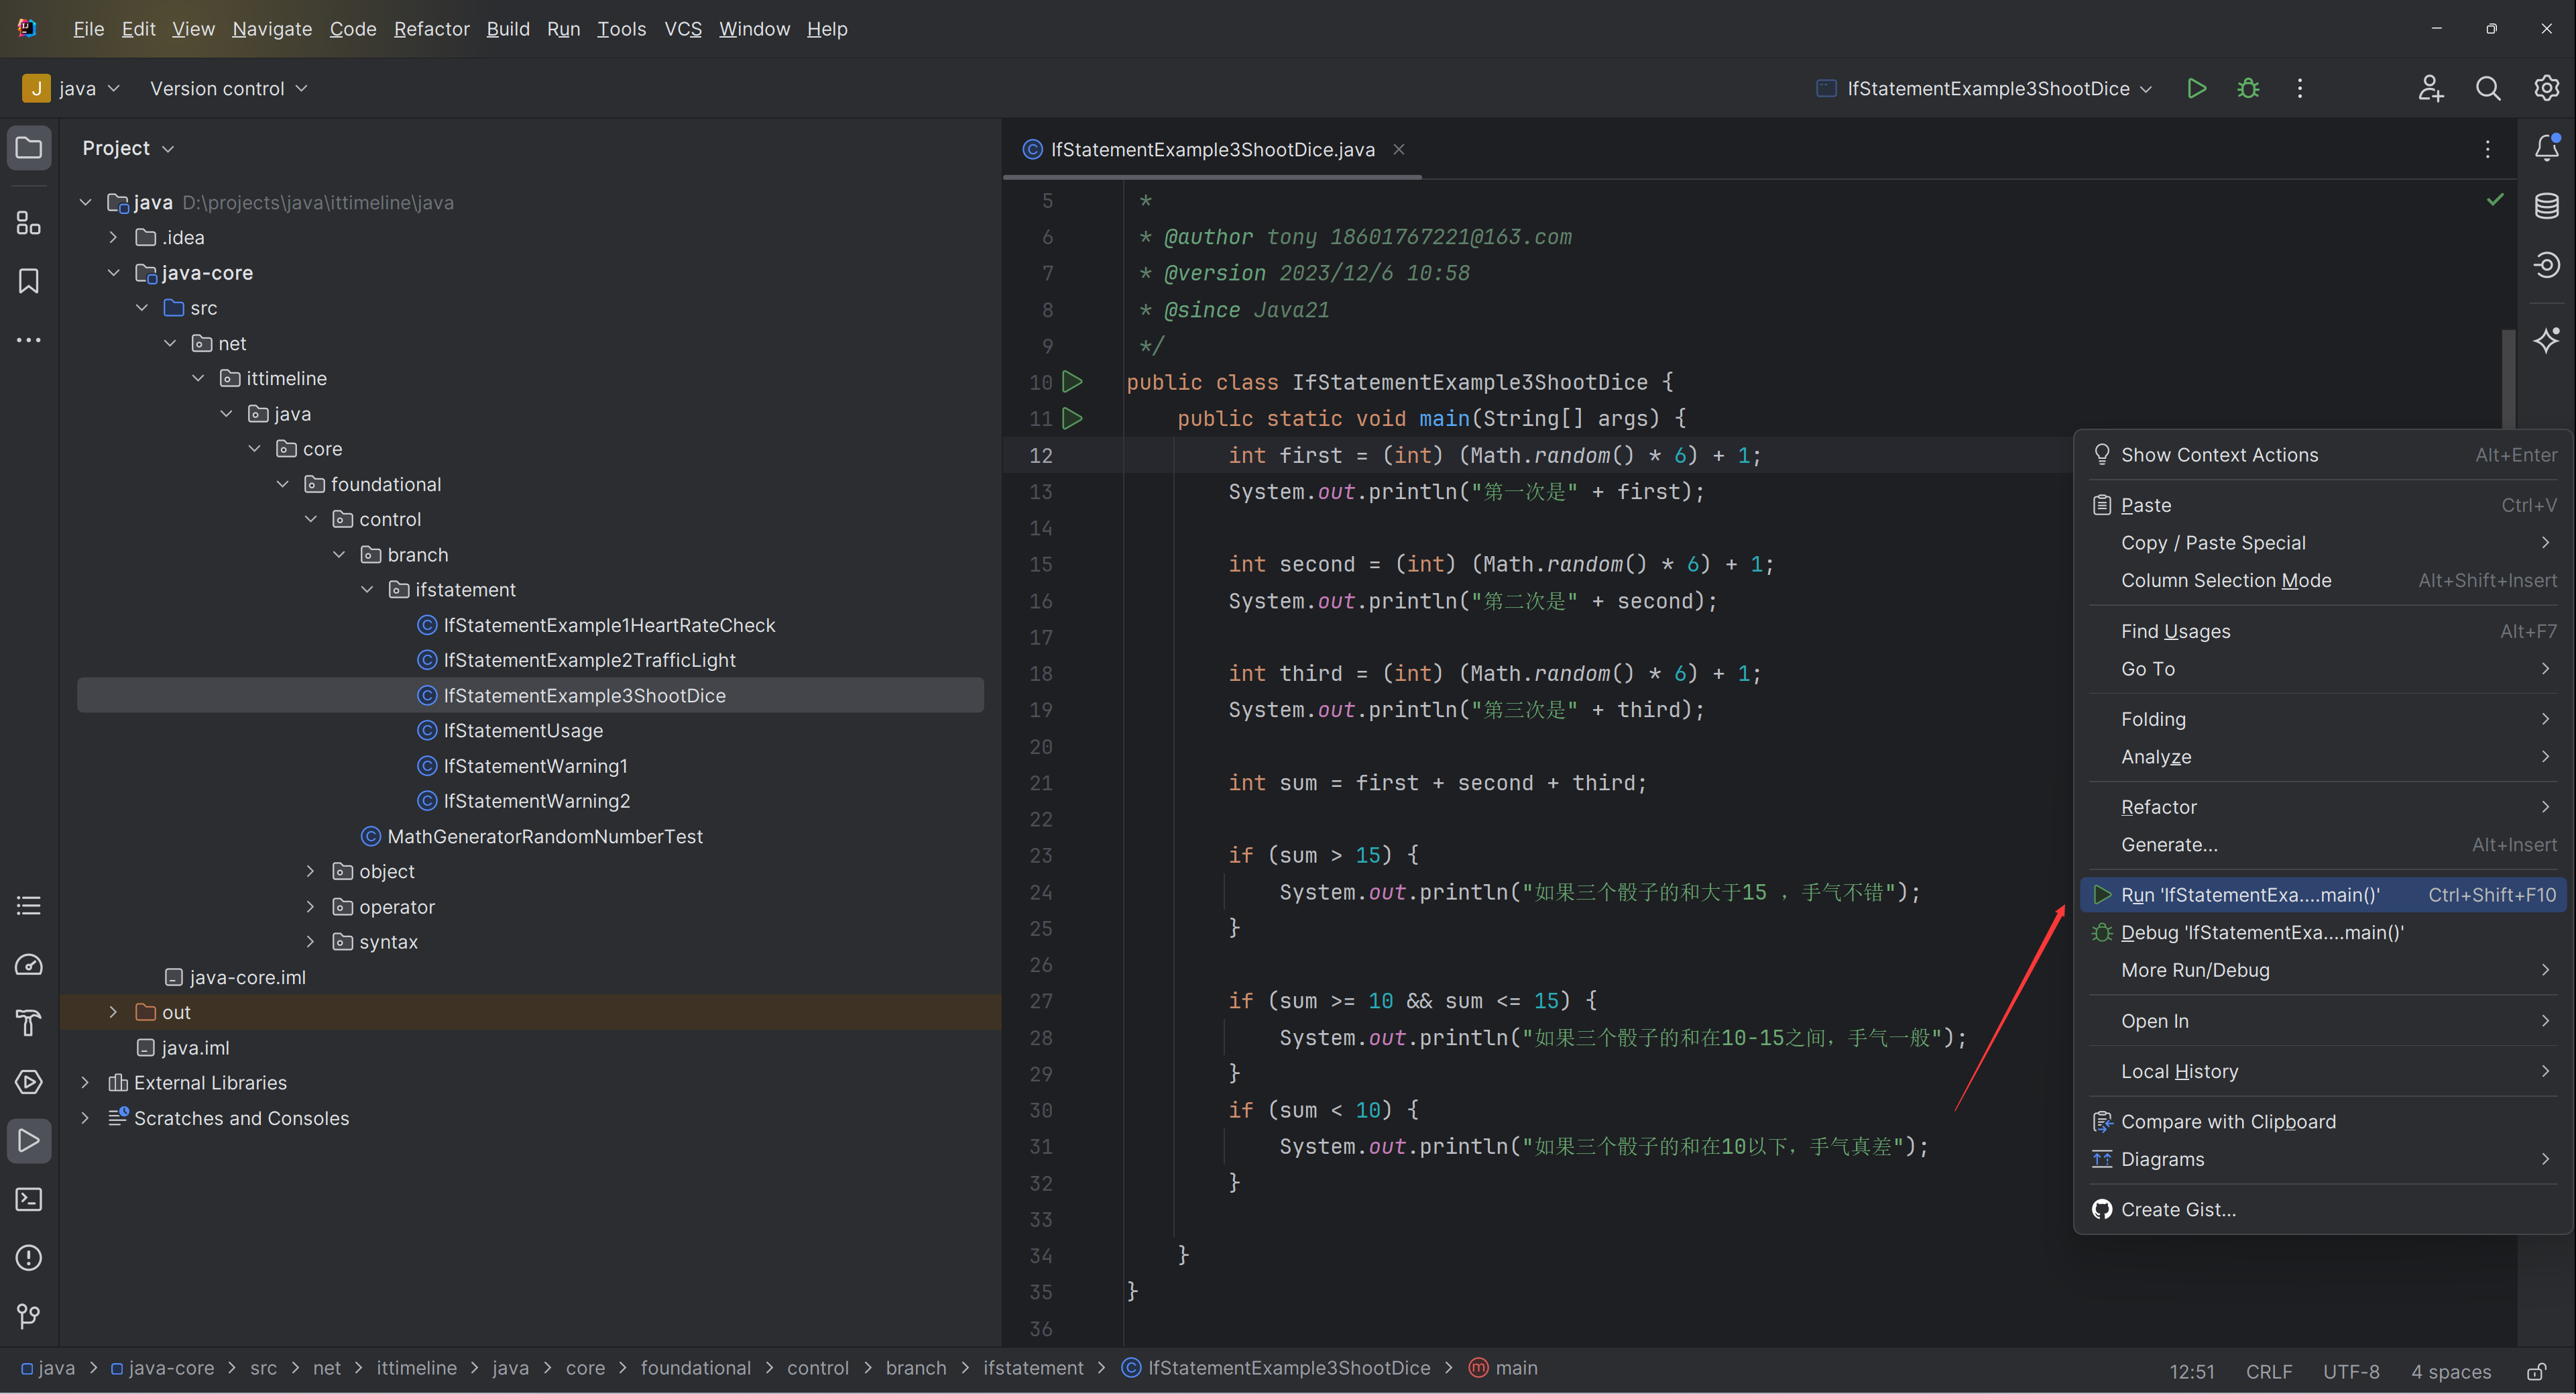The height and width of the screenshot is (1394, 2576).
Task: Close the IfStatementExample3ShootDice.java tab
Action: [1399, 149]
